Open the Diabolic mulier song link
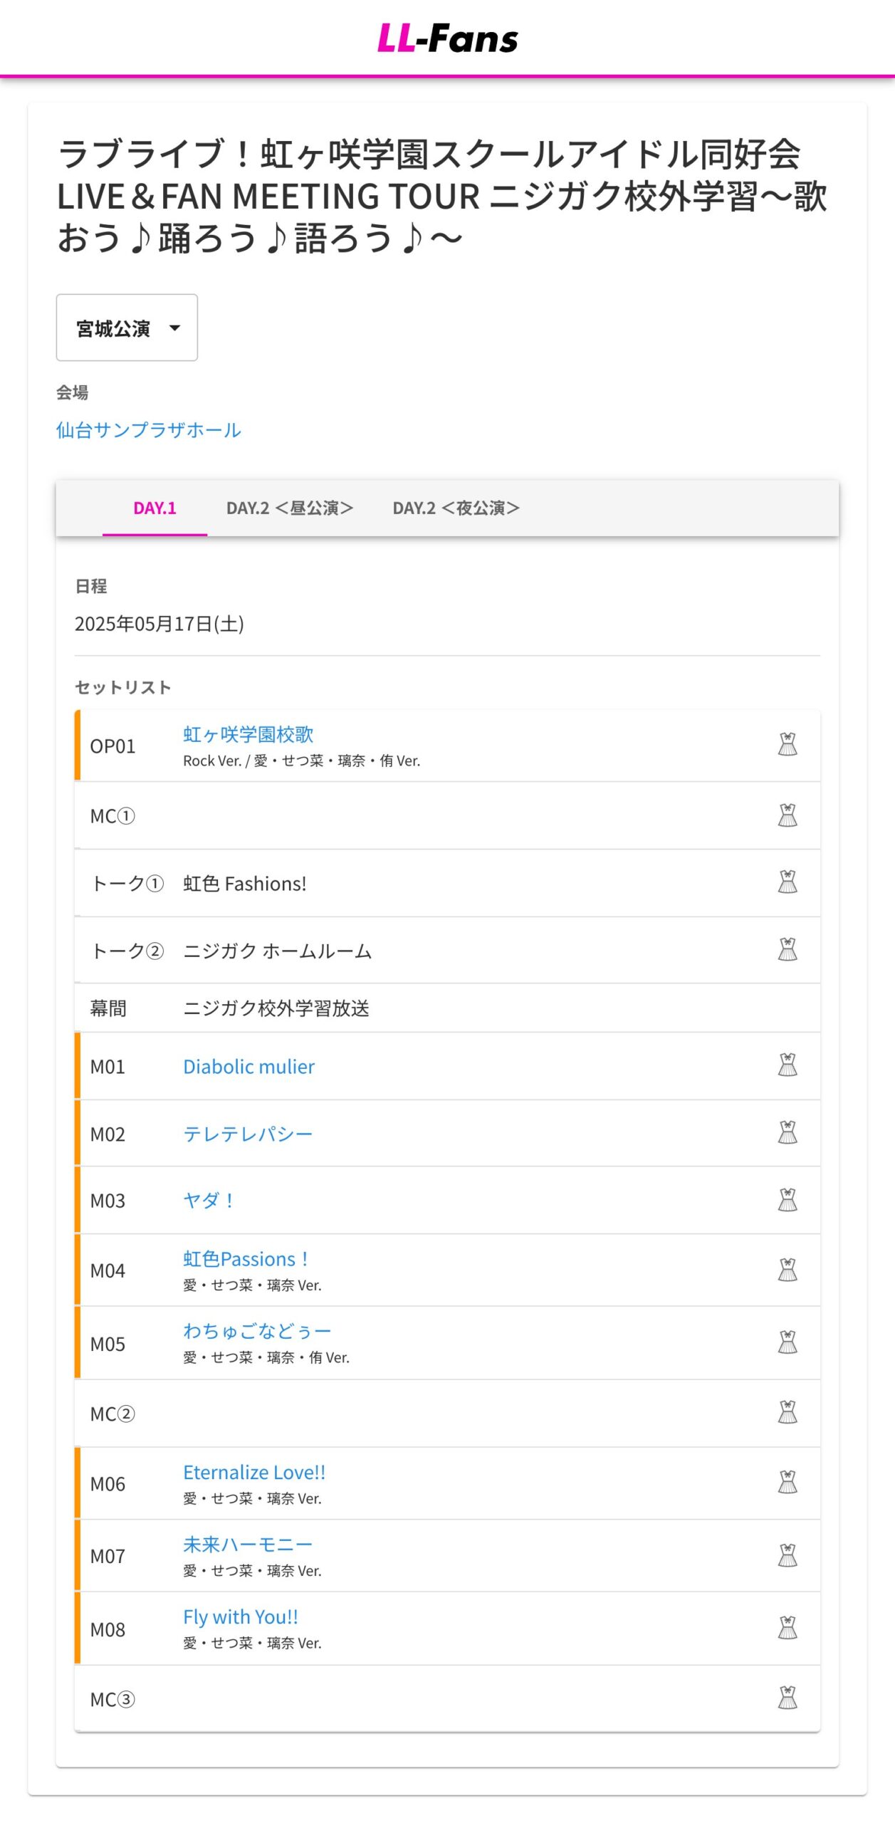Viewport: 895px width, 1823px height. click(x=248, y=1067)
